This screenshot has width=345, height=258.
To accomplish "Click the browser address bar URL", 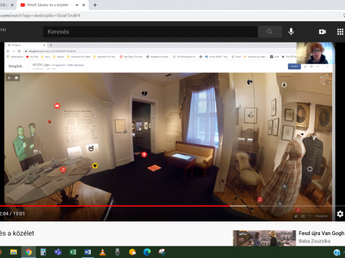I will [41, 16].
